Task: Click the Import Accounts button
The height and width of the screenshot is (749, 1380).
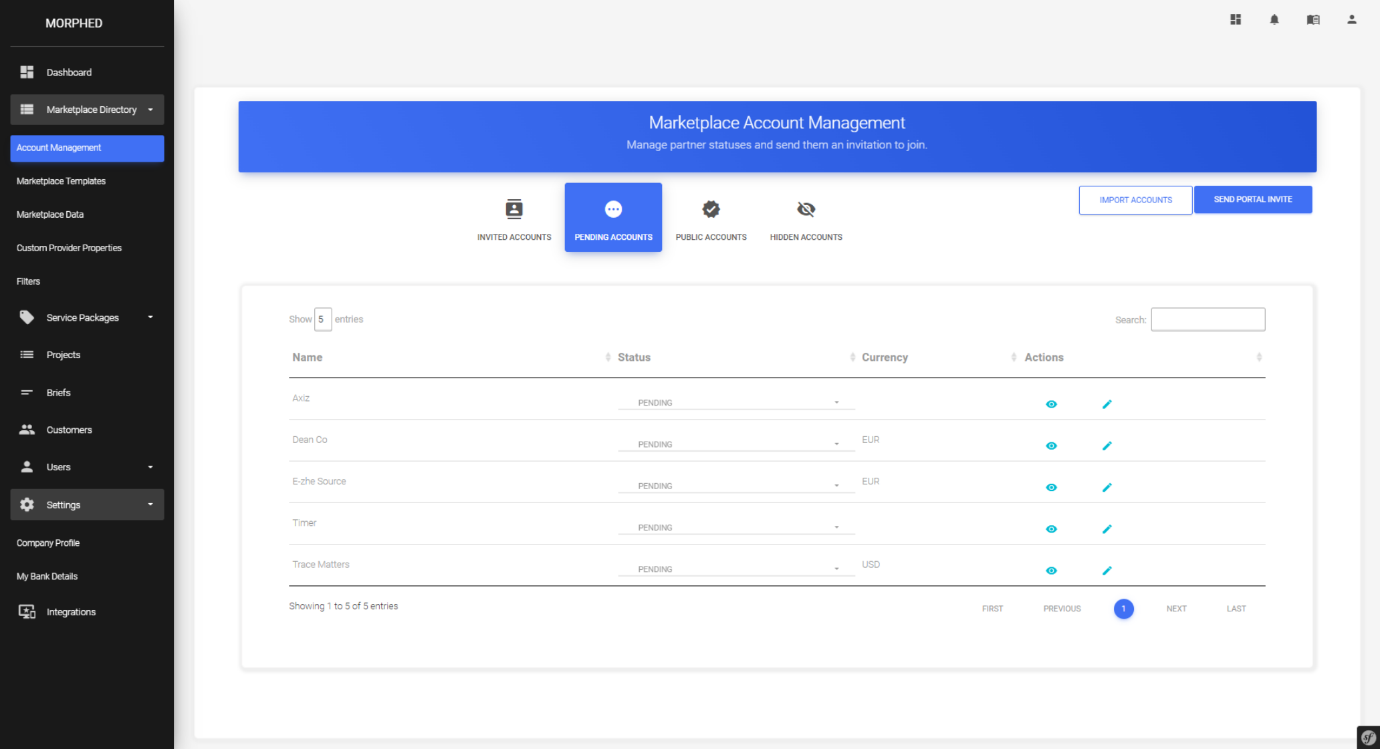Action: coord(1135,200)
